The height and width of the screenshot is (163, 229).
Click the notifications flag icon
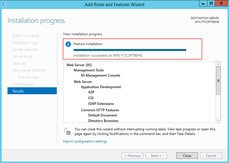click(x=67, y=131)
